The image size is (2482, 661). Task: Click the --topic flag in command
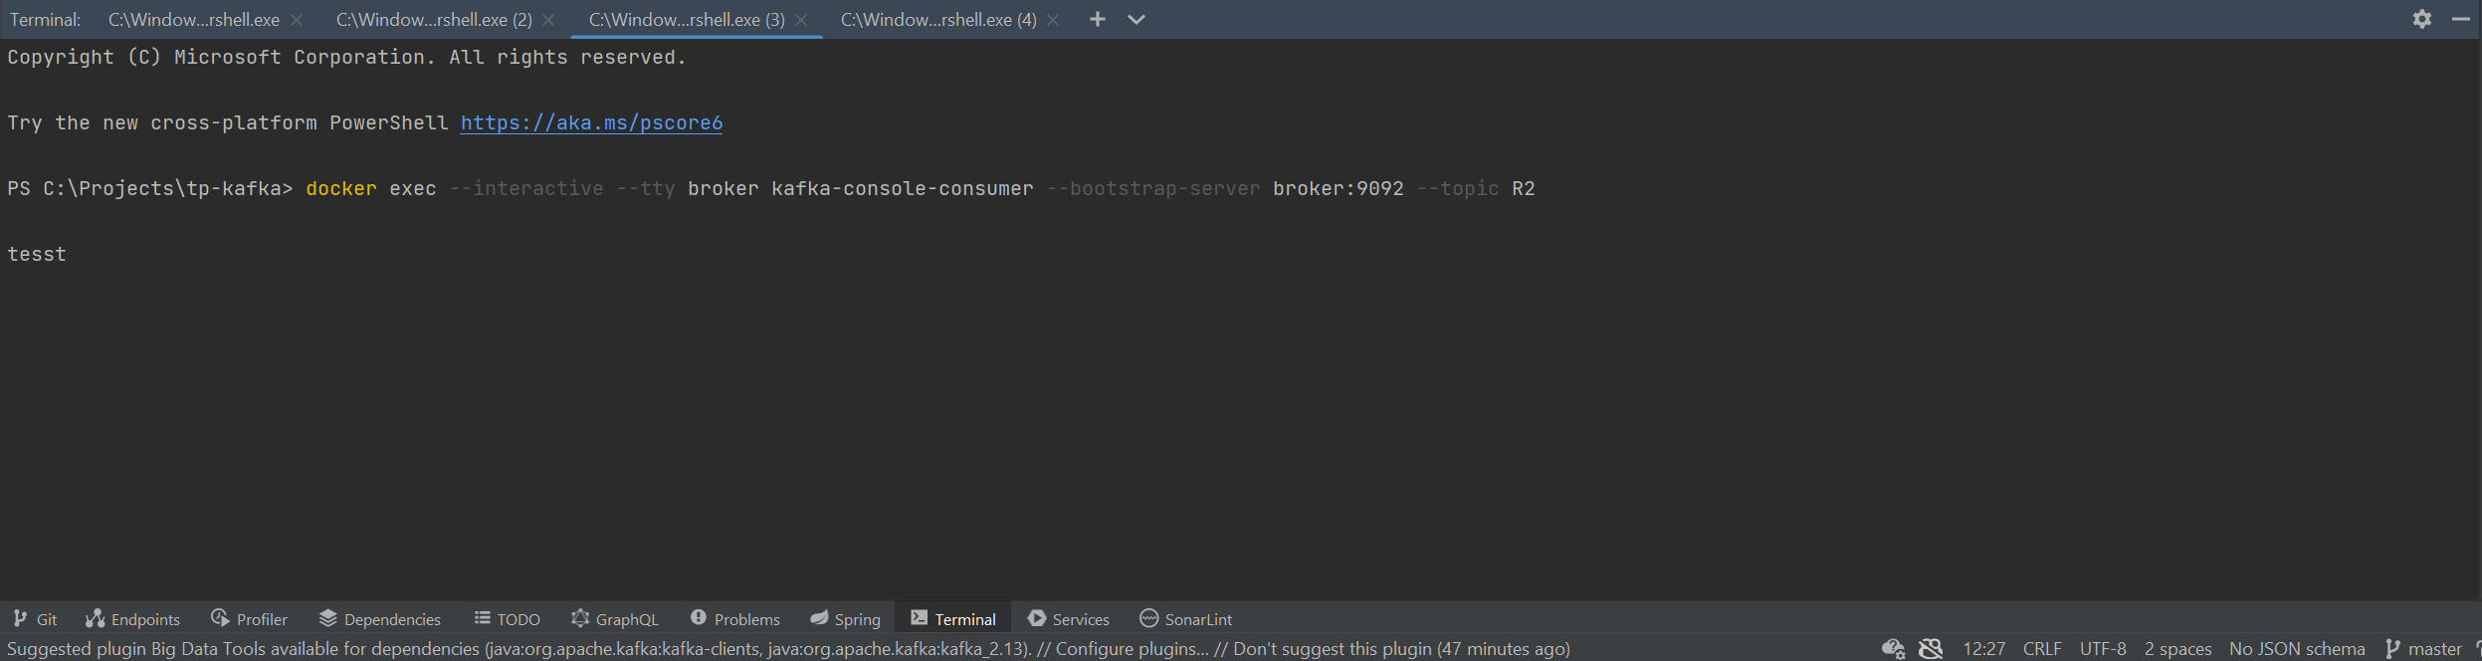tap(1458, 188)
